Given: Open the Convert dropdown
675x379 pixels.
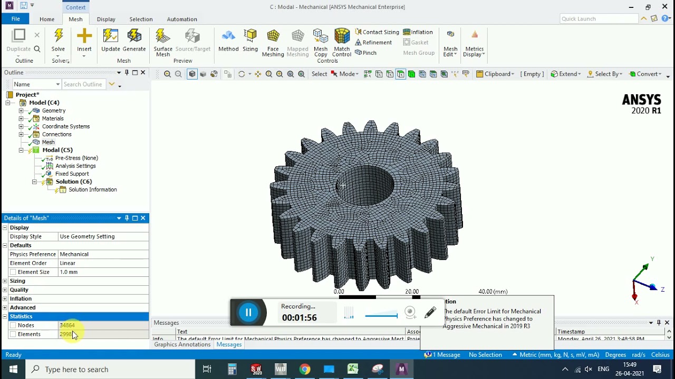Looking at the screenshot, I should [x=645, y=74].
